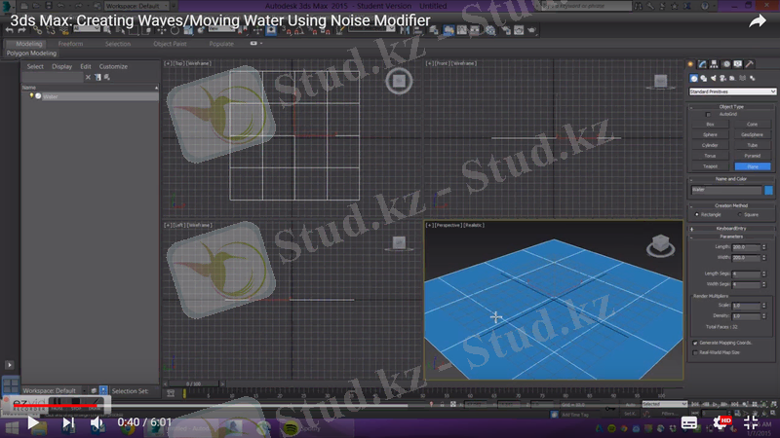The width and height of the screenshot is (780, 438).
Task: Collapse the Creation Method rollout
Action: [732, 205]
